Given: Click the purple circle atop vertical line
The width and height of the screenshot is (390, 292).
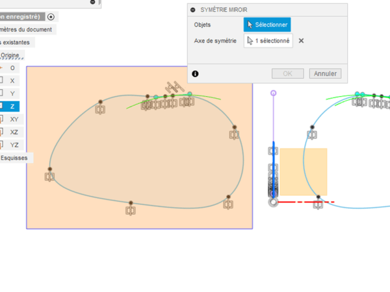Looking at the screenshot, I should coord(273,93).
